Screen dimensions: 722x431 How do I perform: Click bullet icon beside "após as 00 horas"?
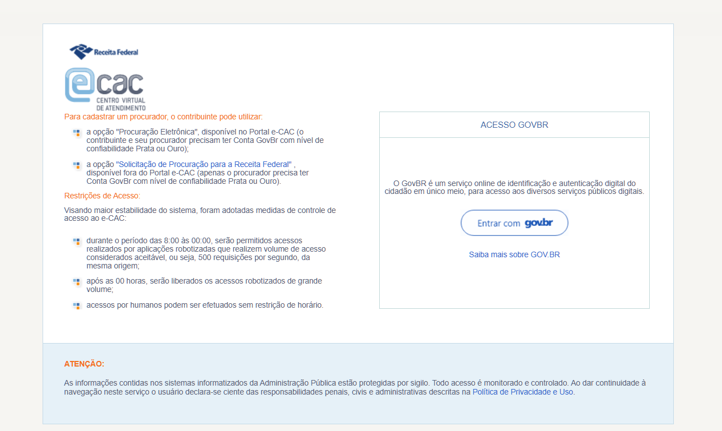(77, 282)
